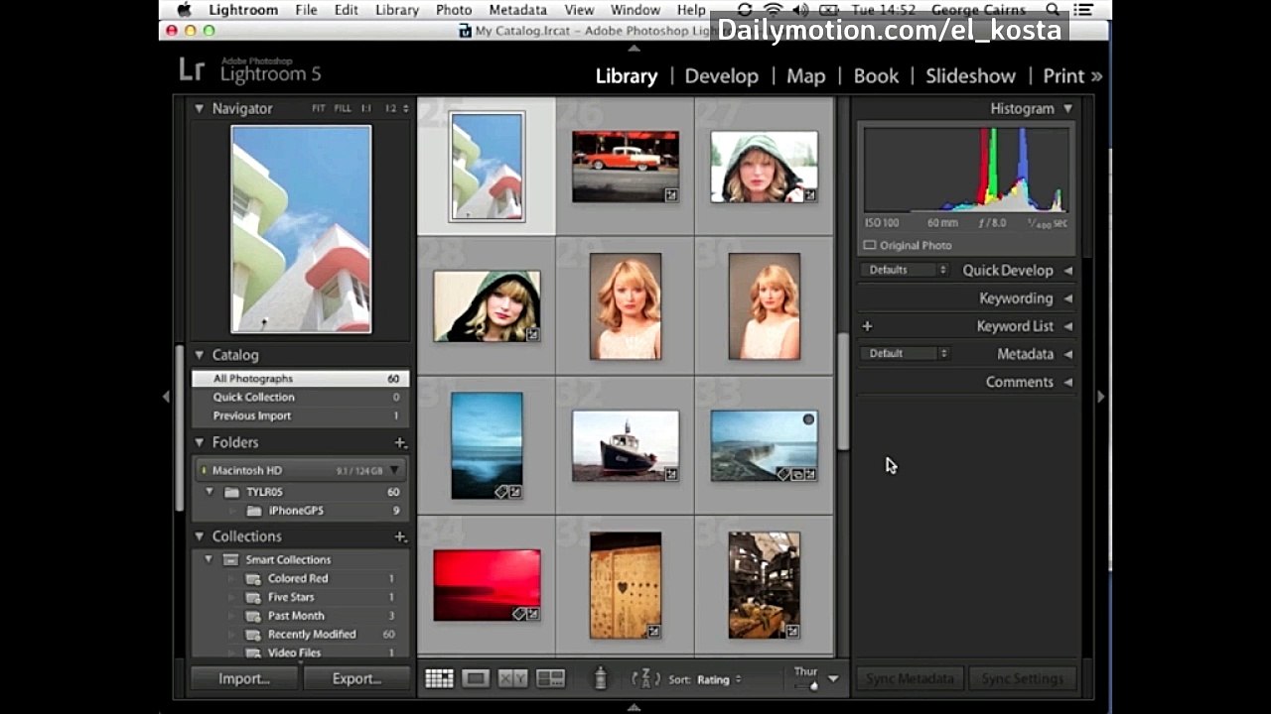Collapse the TYLR05 folder tree
The image size is (1271, 714).
click(210, 492)
